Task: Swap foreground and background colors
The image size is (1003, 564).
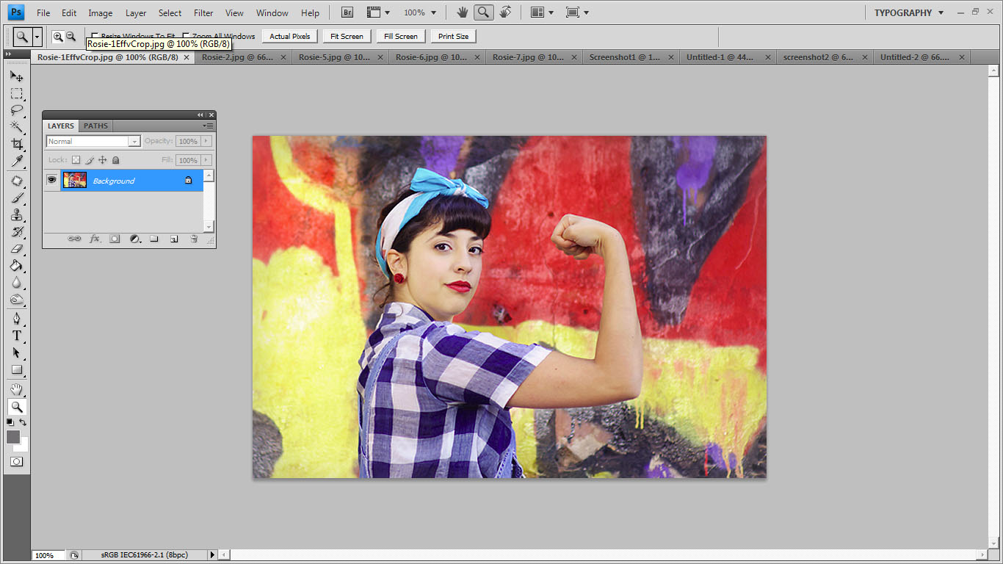Action: coord(23,422)
